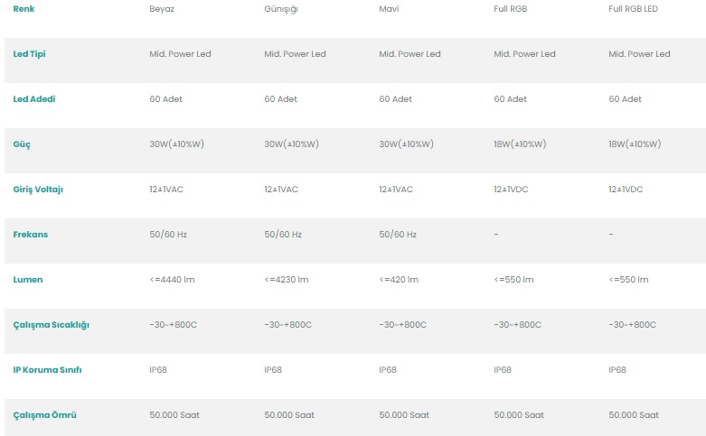Click the 50/60 Hz value in Günışığı column
The image size is (706, 436).
click(x=283, y=235)
